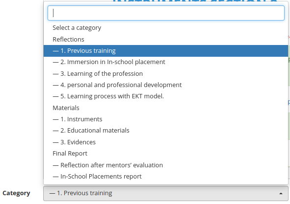Viewport: 290px width, 204px height.
Task: Choose 'Reflection after mentors' evaluation'
Action: pos(166,165)
